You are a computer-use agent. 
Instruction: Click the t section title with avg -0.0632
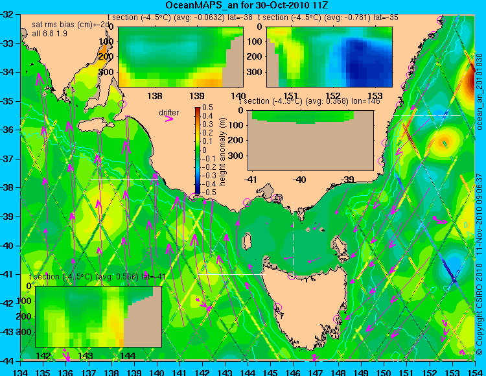click(180, 18)
